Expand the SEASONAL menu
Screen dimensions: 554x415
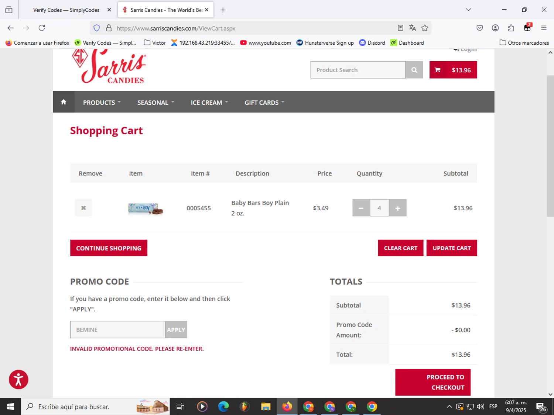[x=156, y=103]
